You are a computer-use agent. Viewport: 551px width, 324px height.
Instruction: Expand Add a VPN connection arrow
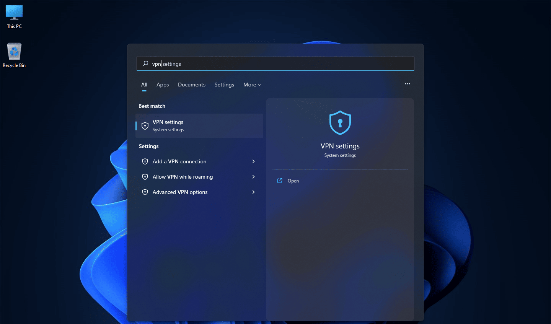pos(253,161)
